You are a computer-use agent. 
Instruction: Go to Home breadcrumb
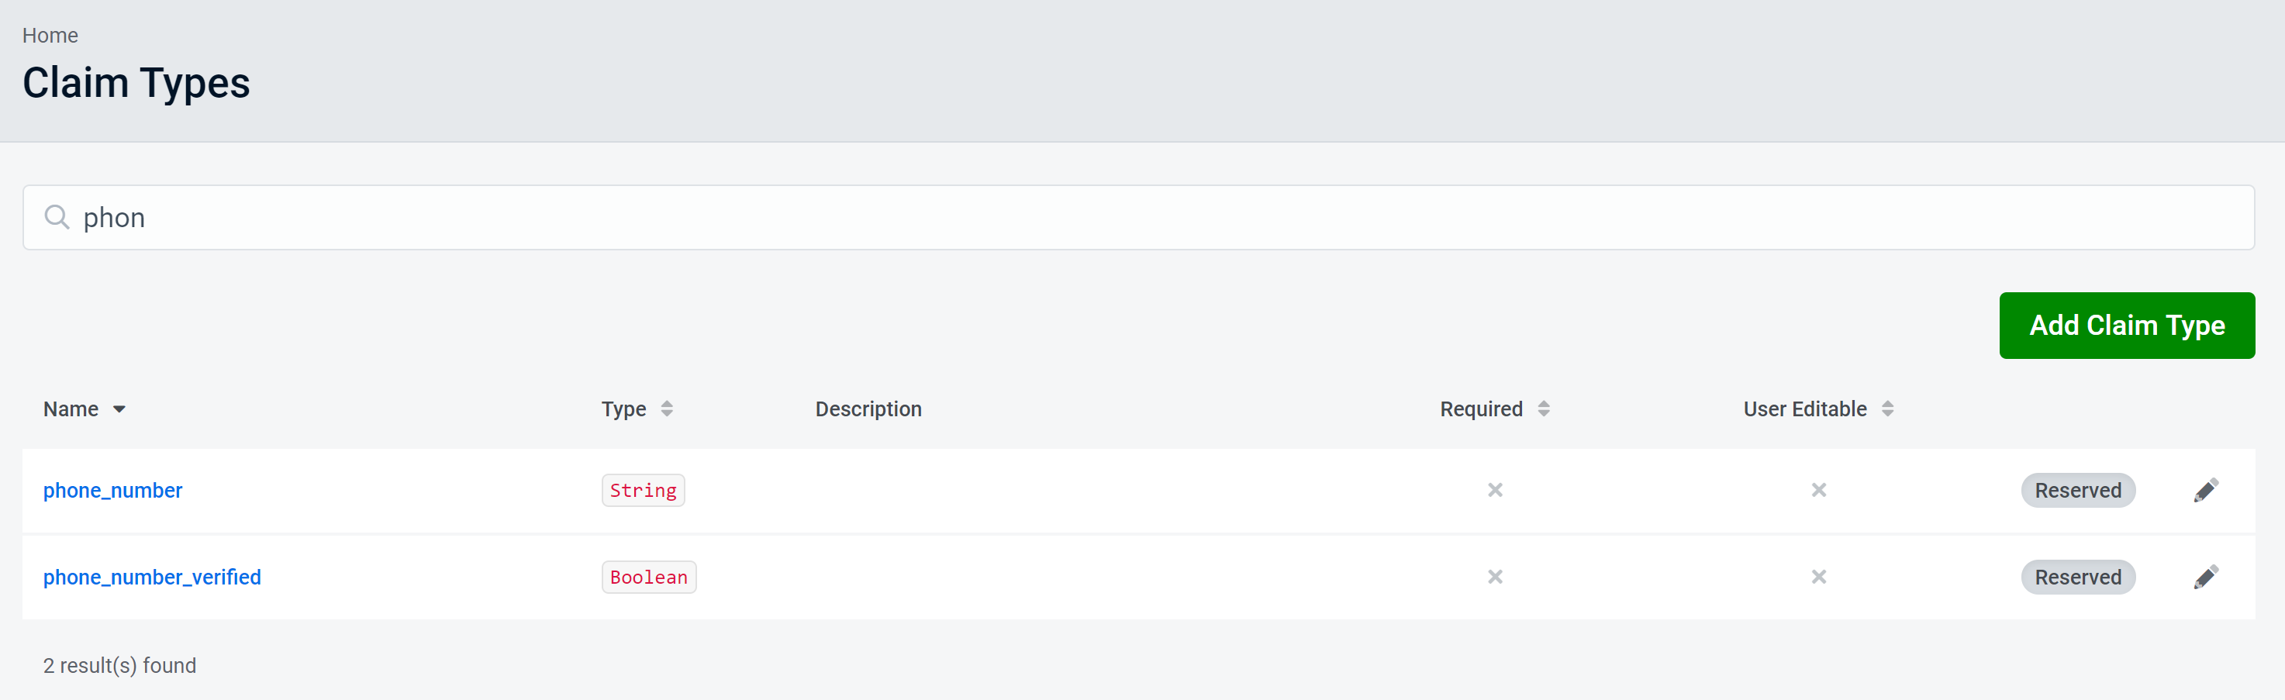[50, 36]
